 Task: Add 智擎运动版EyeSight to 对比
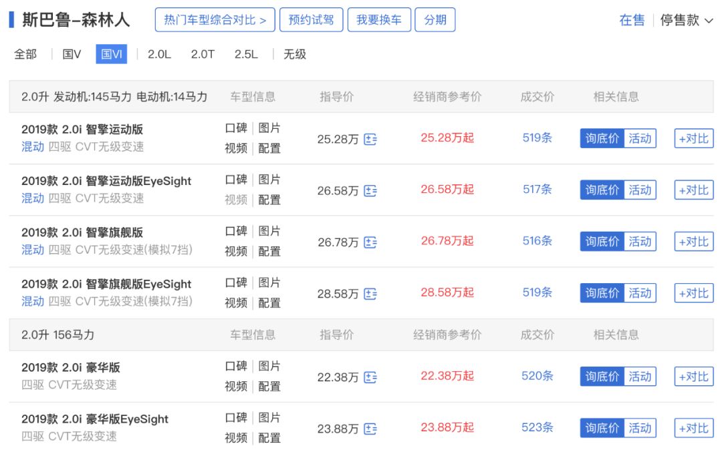694,190
